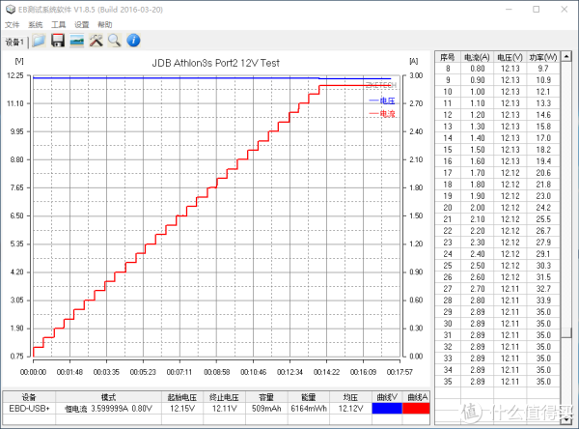
Task: Click the 电压(V) column header
Action: click(x=510, y=57)
